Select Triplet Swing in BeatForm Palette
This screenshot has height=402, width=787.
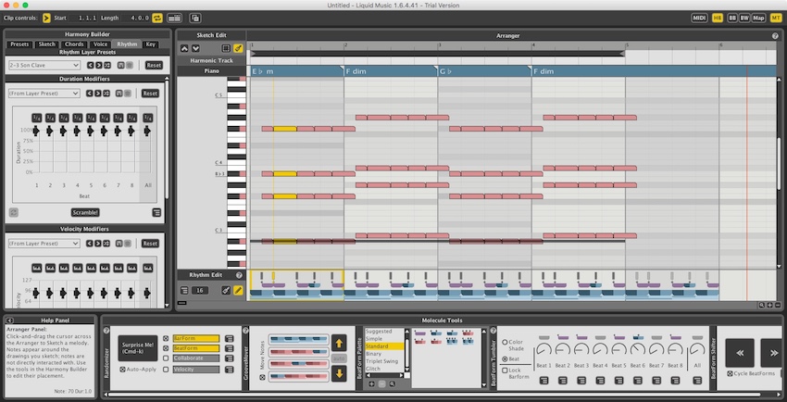click(x=382, y=361)
